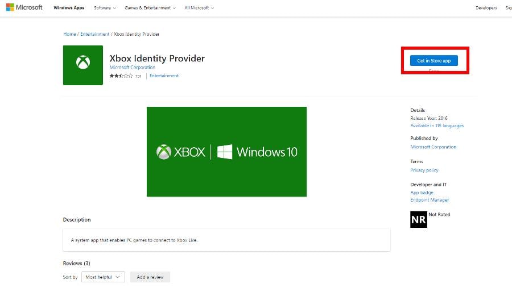Click the star rating of the app

coord(121,76)
